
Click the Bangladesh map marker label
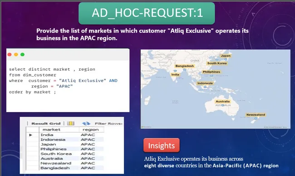click(x=185, y=66)
